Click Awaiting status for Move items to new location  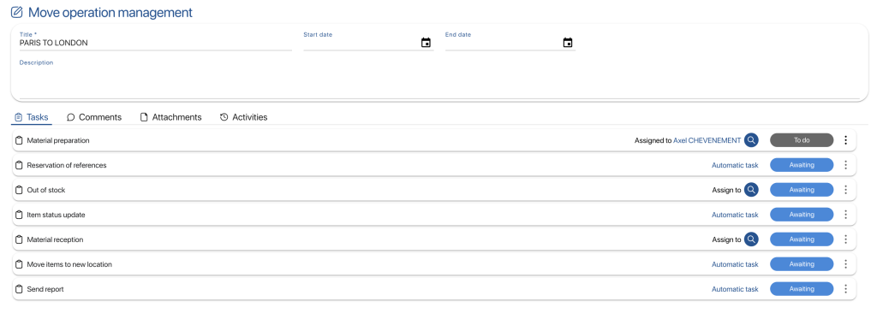(x=802, y=263)
